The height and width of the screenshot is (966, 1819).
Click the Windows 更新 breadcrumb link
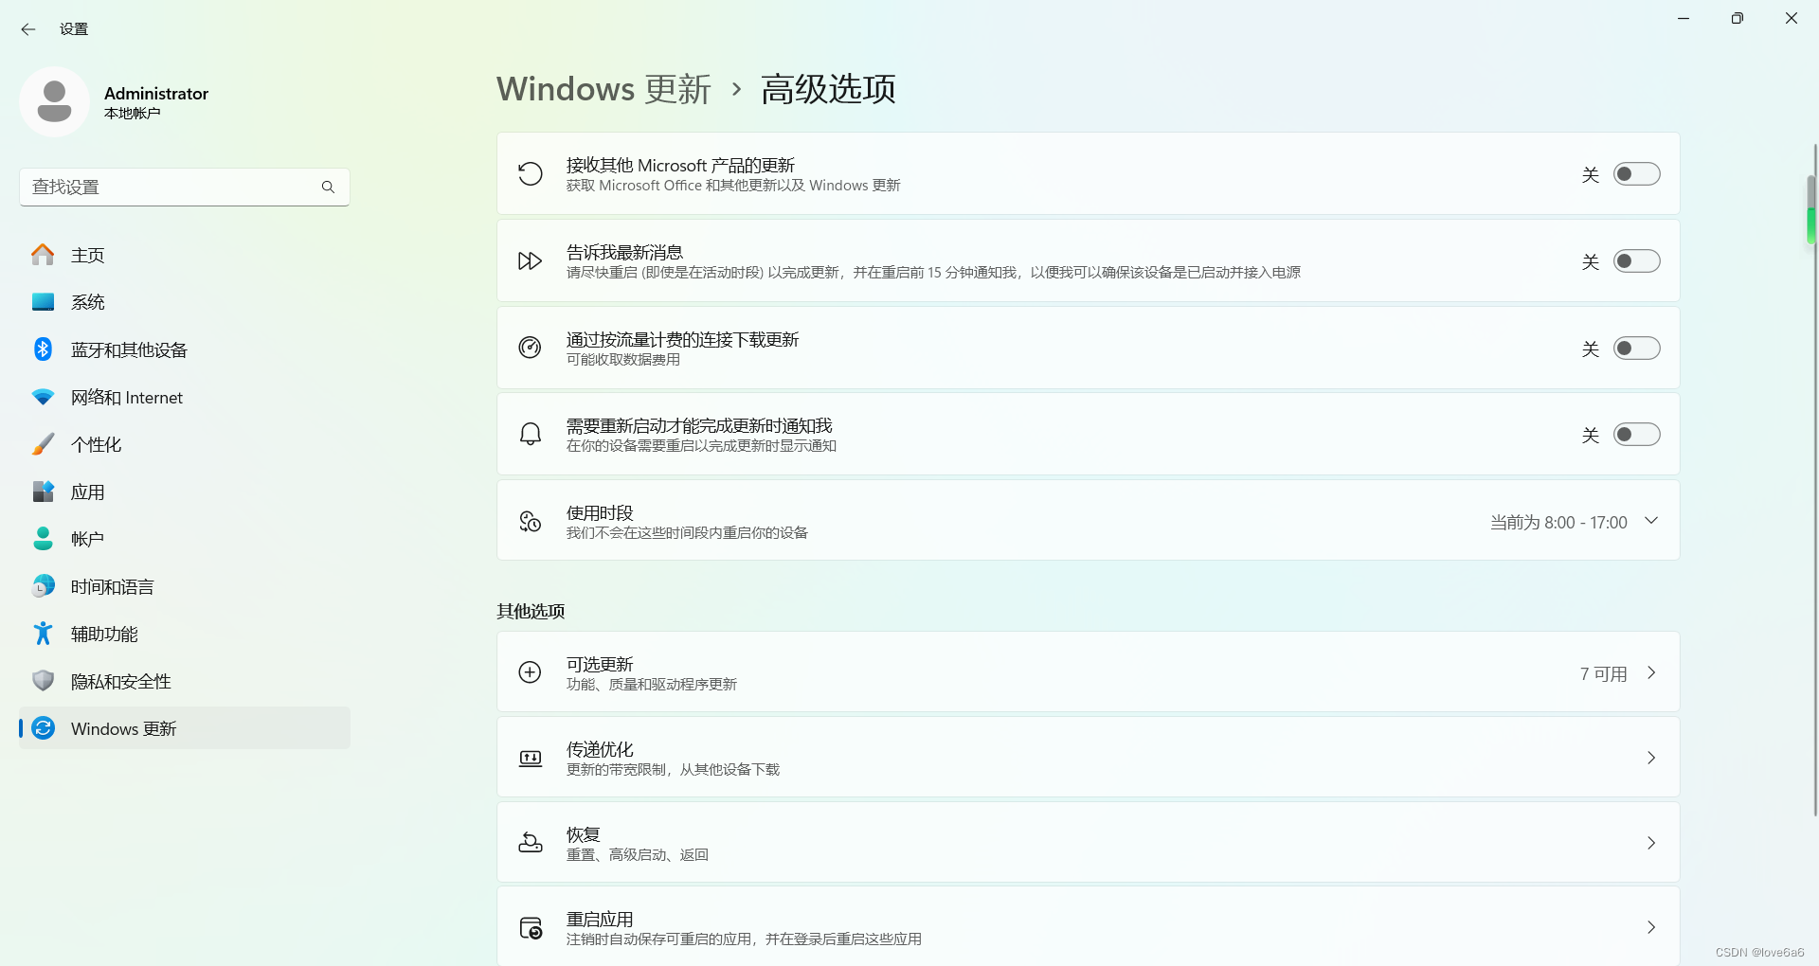tap(603, 89)
